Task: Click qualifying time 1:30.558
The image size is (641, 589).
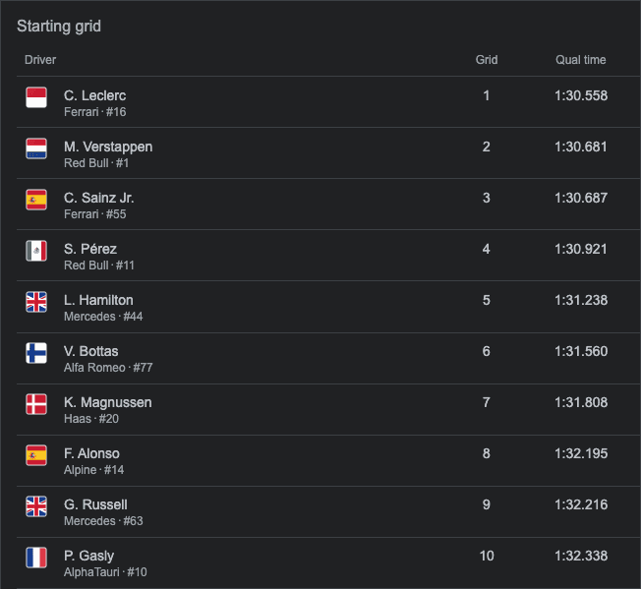Action: (x=581, y=95)
